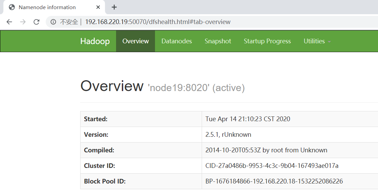This screenshot has height=196, width=378.
Task: Select the block pool ID BP-1676184866 value
Action: [274, 181]
